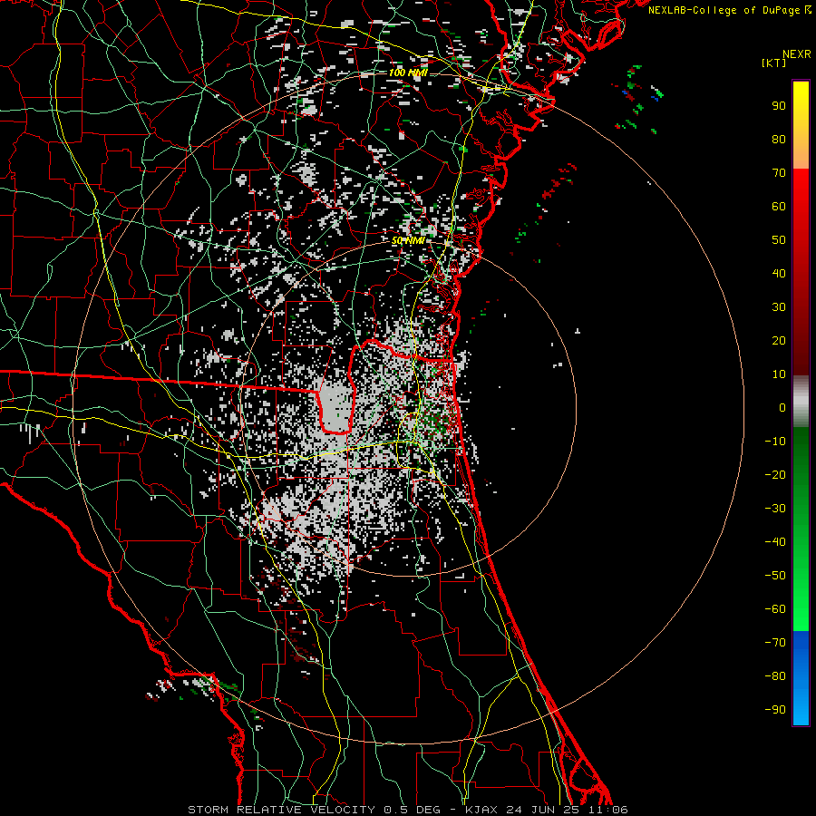Click the -50 value on scale
This screenshot has width=816, height=816.
tap(775, 576)
